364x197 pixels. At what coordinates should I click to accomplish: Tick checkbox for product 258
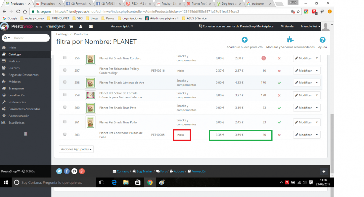65,82
